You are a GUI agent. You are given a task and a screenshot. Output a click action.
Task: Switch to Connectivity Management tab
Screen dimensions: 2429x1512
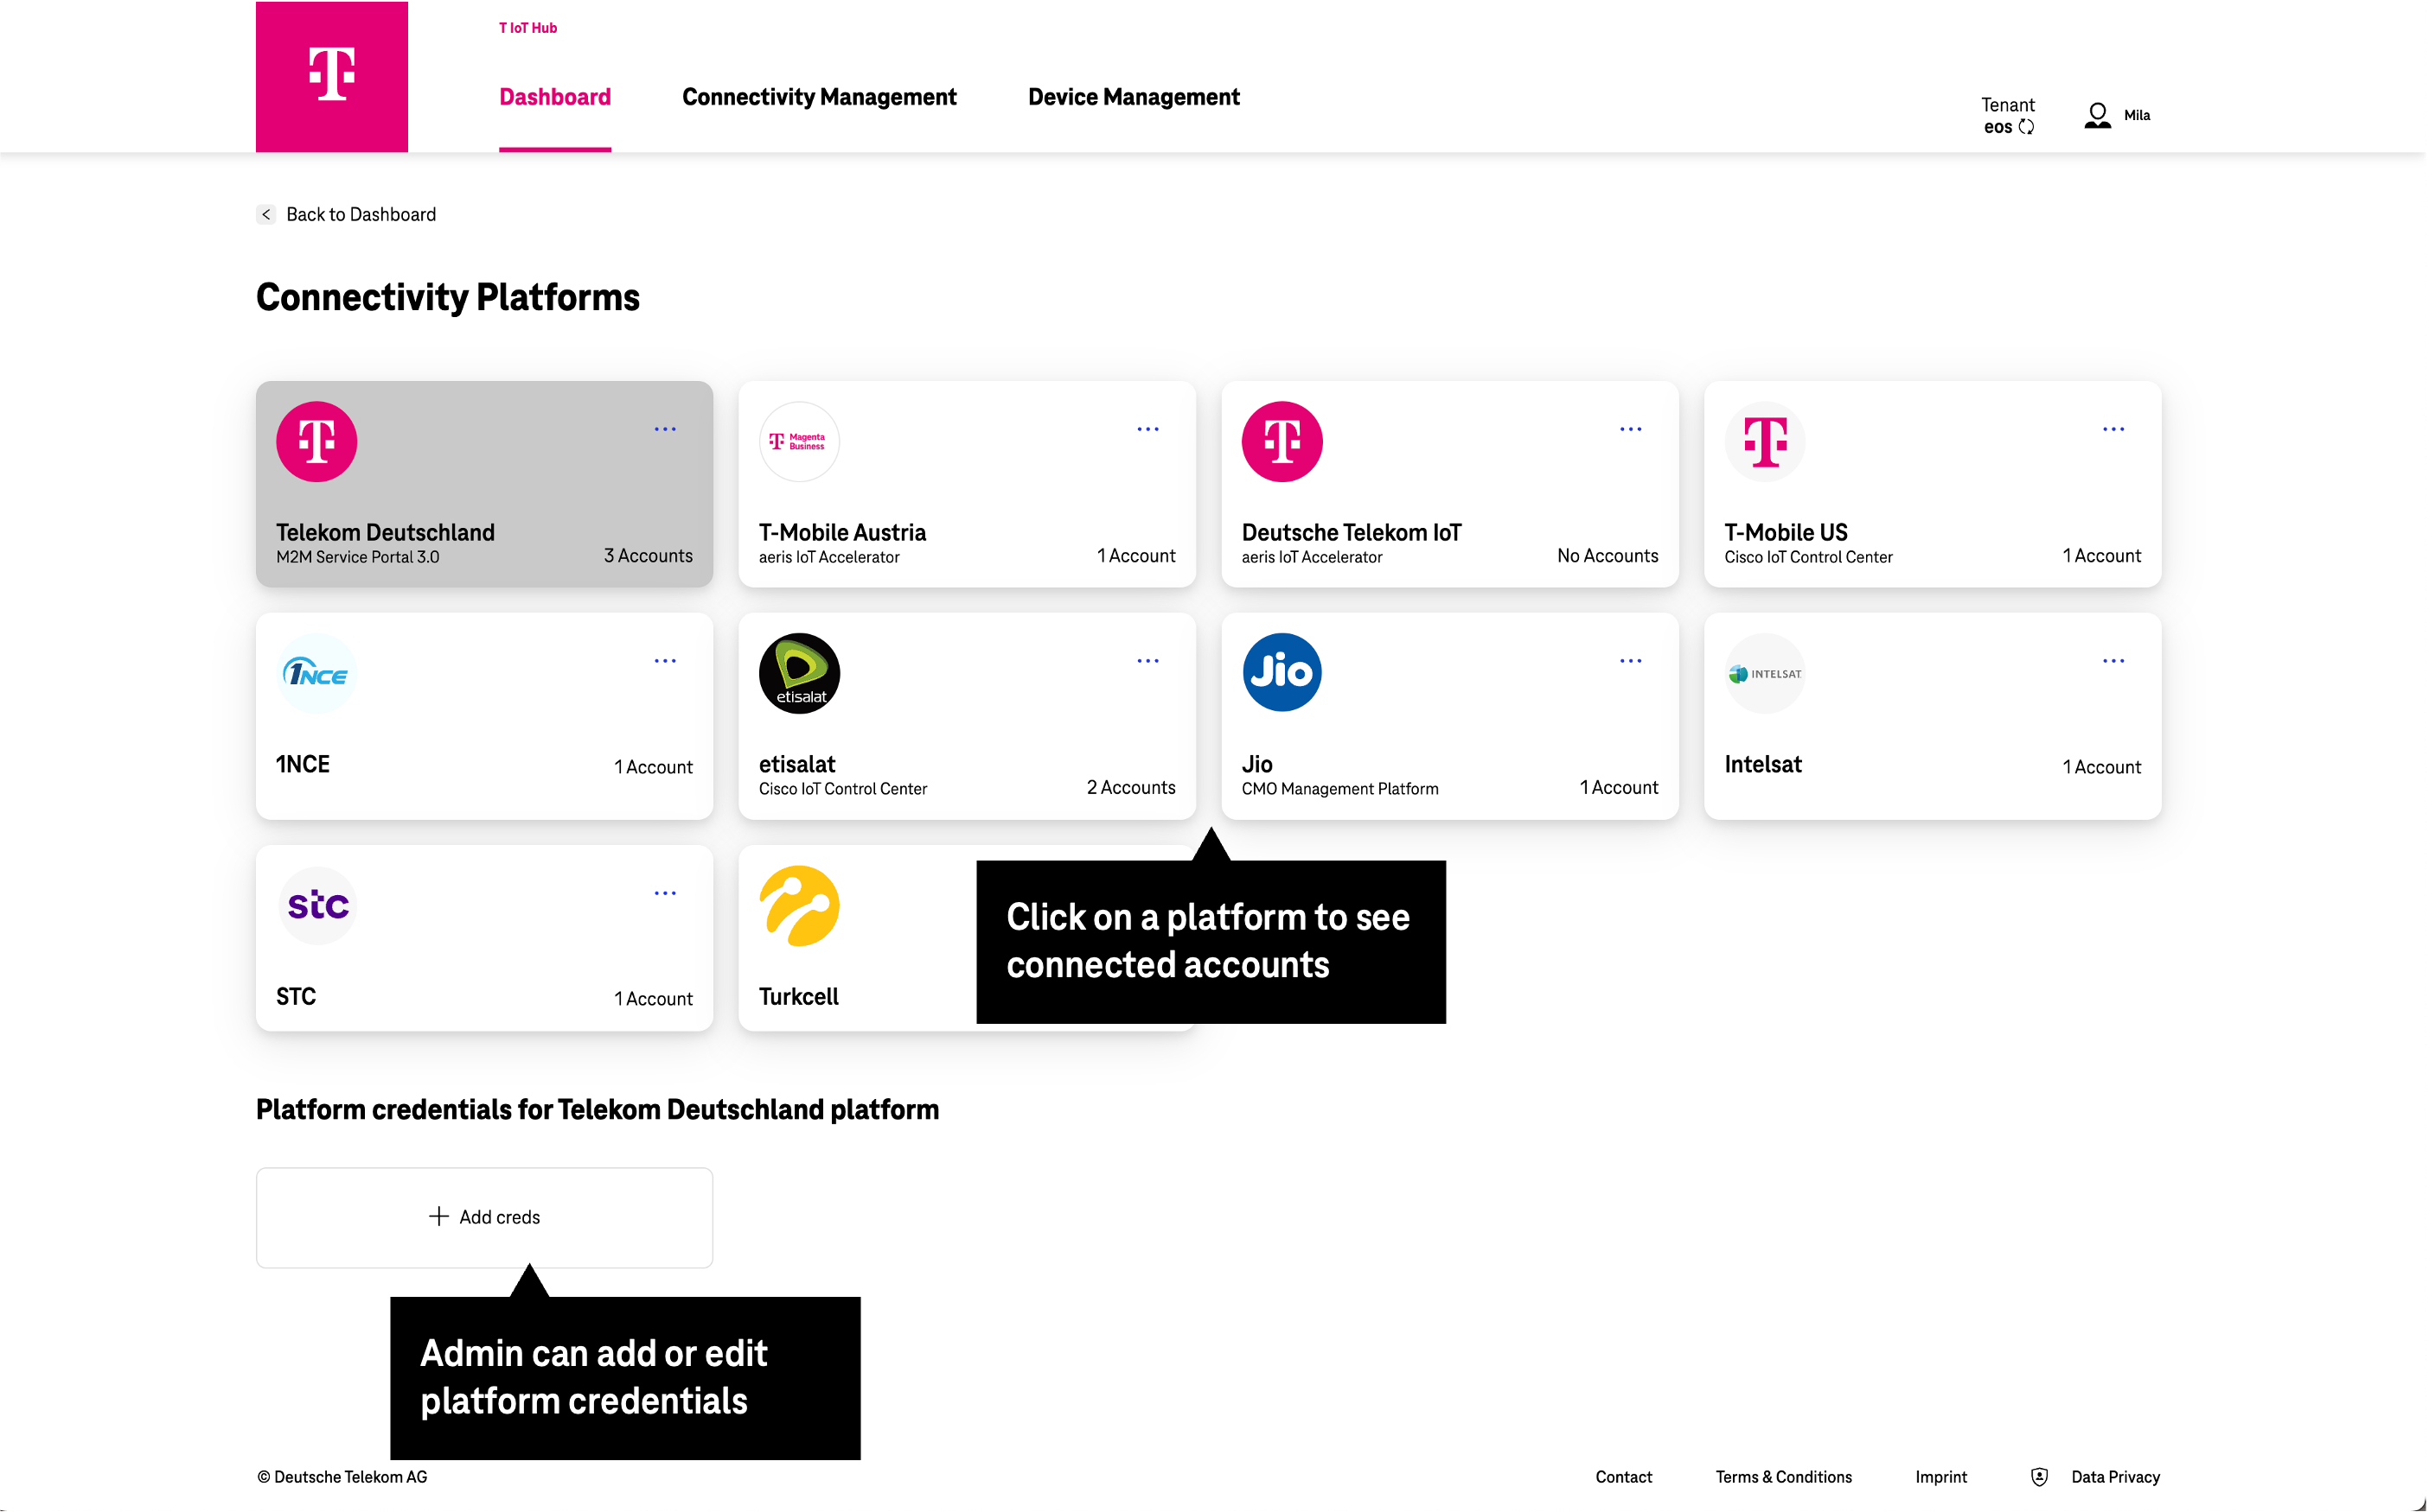point(819,97)
